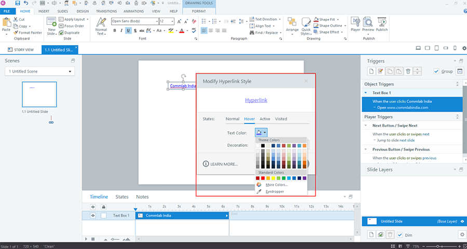Click the Undo arrow icon
The image size is (467, 249).
25,3
